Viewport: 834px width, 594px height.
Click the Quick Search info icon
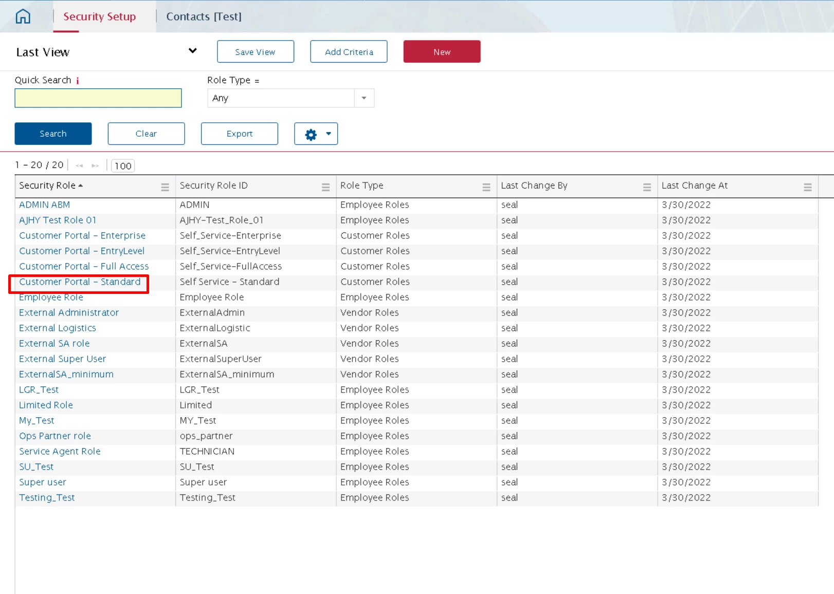[78, 81]
